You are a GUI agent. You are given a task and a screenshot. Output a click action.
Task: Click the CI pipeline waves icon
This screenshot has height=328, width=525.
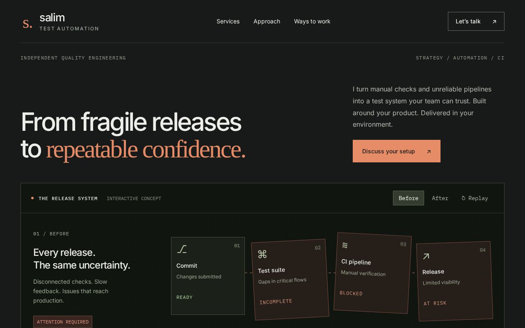click(345, 245)
